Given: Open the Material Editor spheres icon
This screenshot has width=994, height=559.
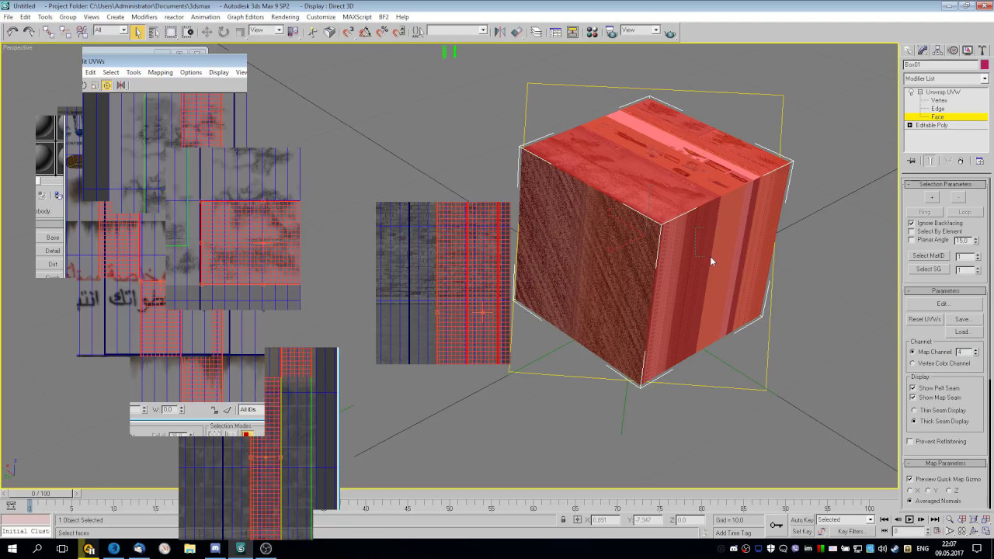Looking at the screenshot, I should point(592,32).
